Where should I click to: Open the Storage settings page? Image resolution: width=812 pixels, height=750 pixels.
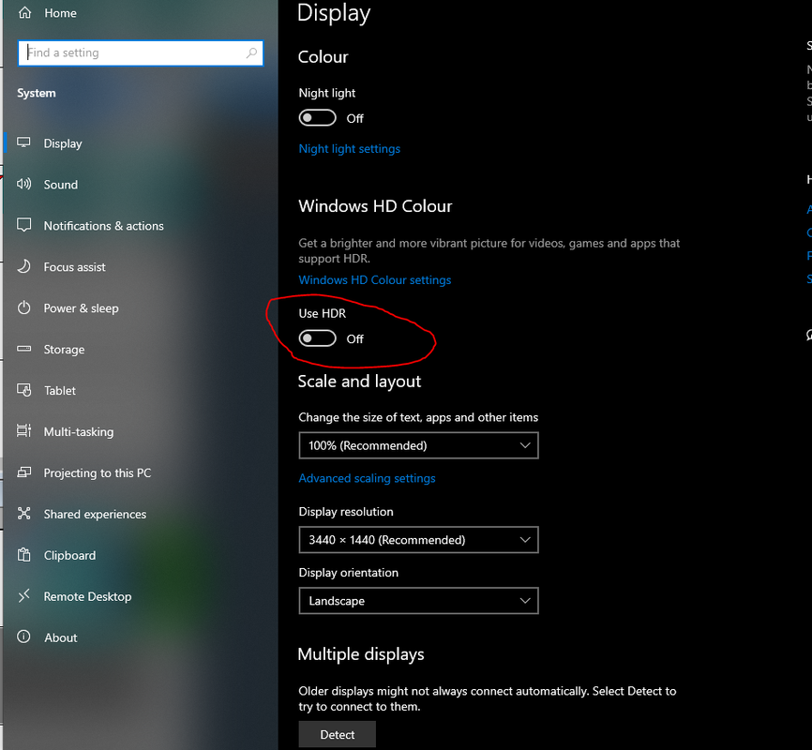(x=64, y=350)
